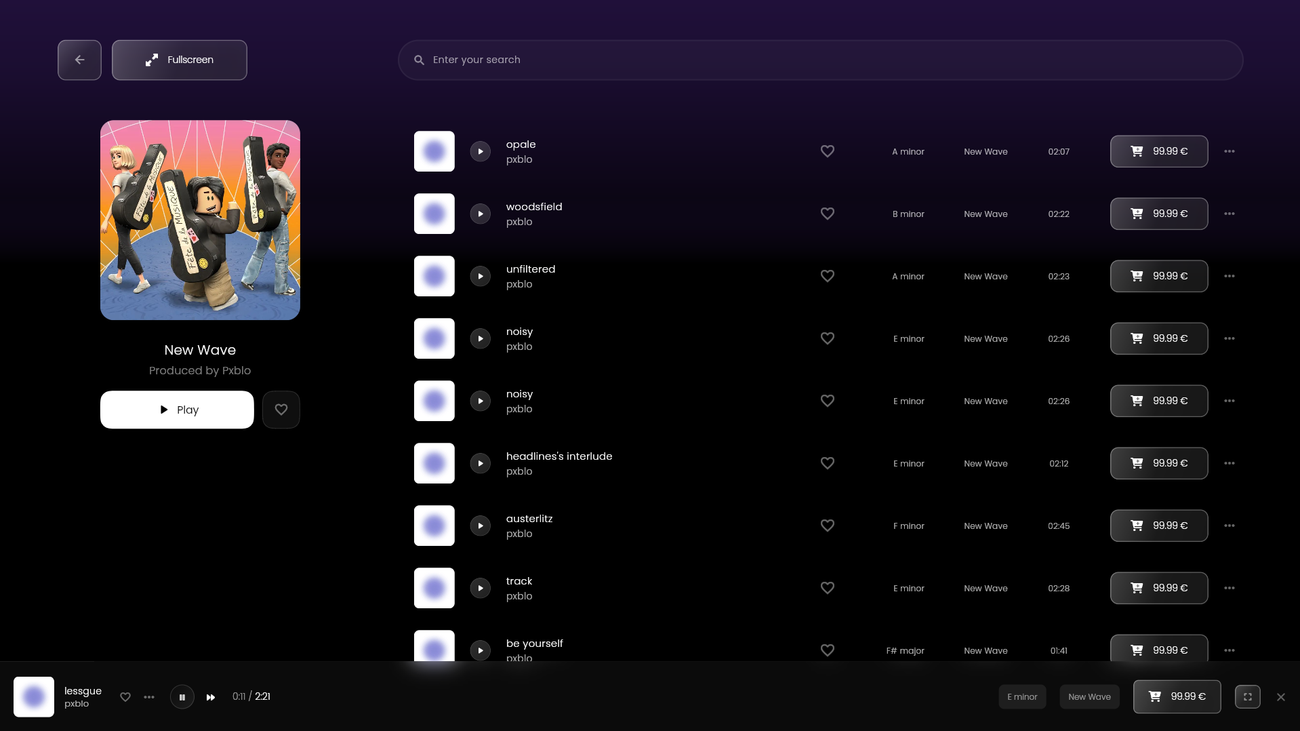Play the New Wave playlist
The image size is (1300, 731).
point(177,410)
